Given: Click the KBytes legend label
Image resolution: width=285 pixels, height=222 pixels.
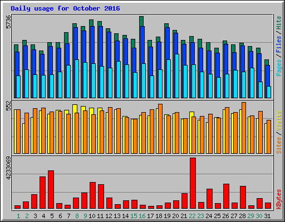Looking at the screenshot, I should click(279, 199).
